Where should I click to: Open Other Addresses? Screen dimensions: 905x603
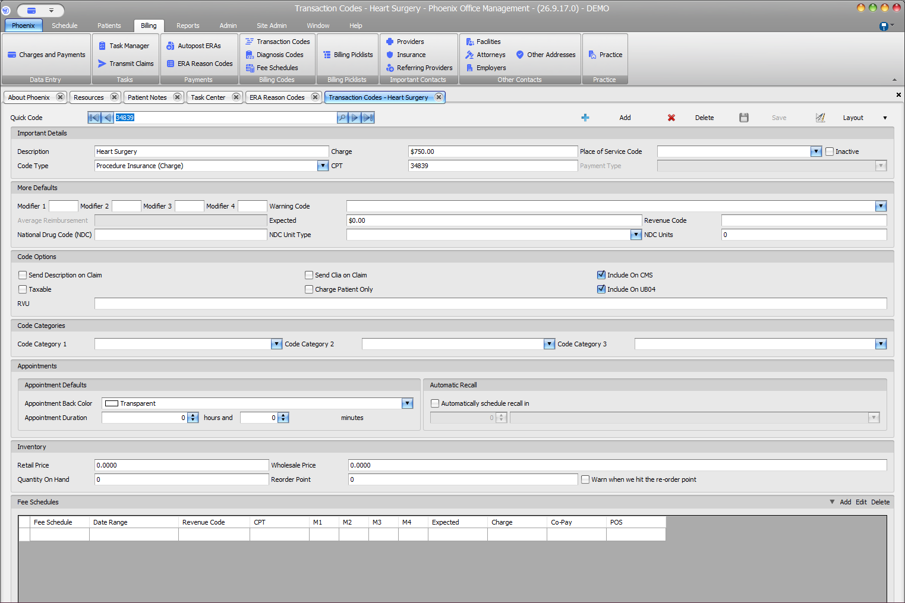[545, 55]
